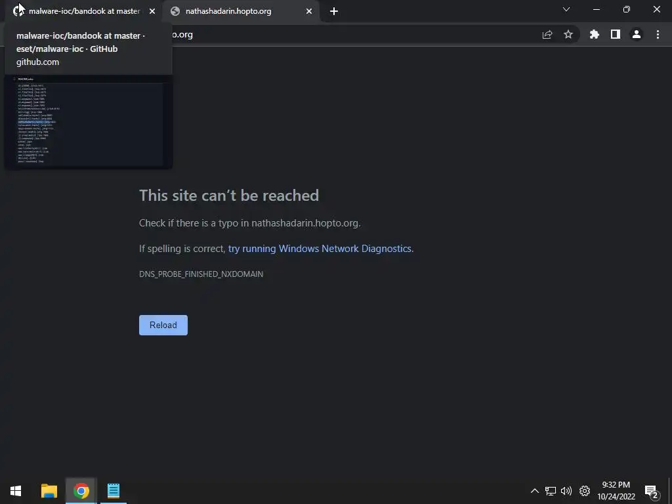Close the Chrome window
672x504 pixels.
click(656, 9)
